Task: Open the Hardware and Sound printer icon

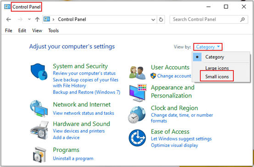Action: (39, 130)
